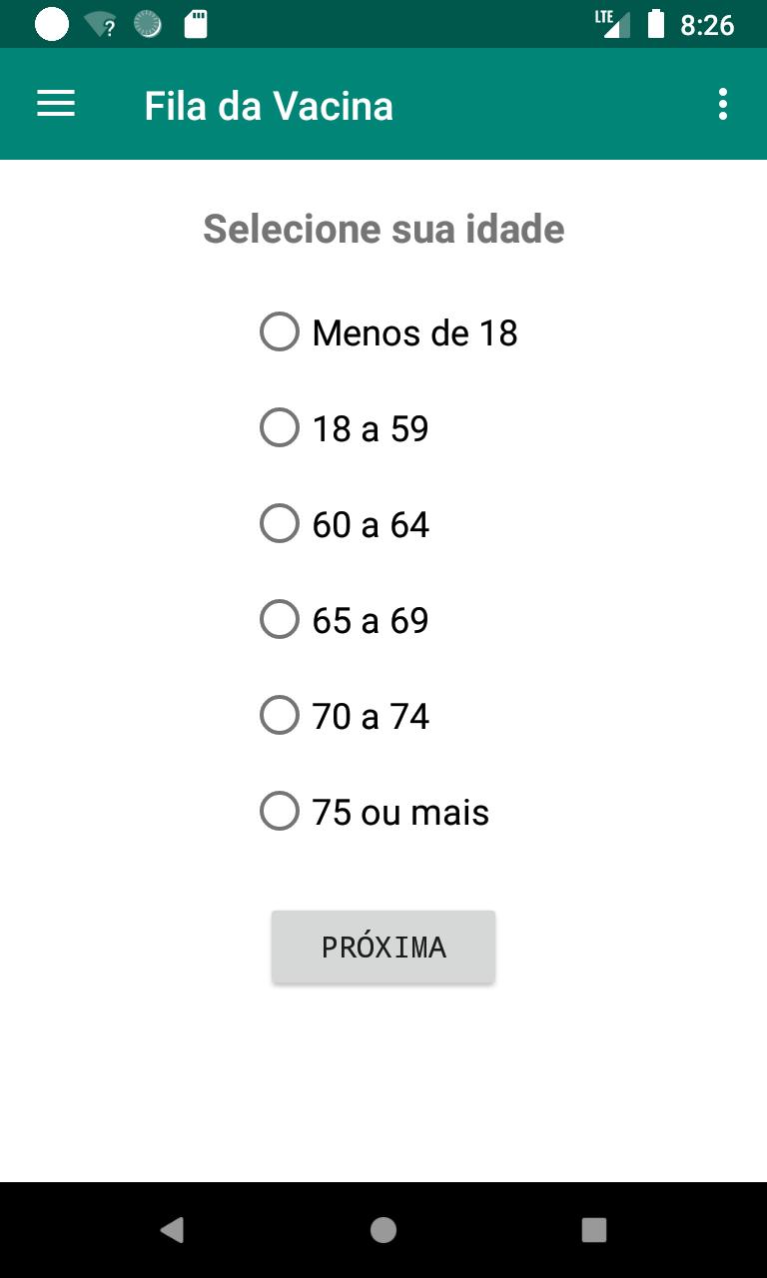767x1278 pixels.
Task: Select the 18 a 59 age range
Action: [x=344, y=428]
